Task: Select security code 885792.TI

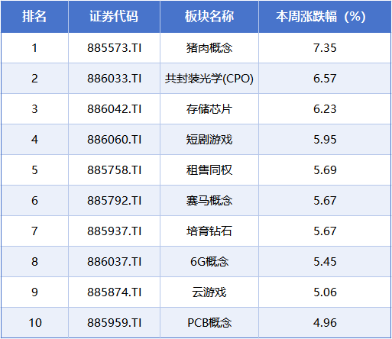Action: pos(114,201)
